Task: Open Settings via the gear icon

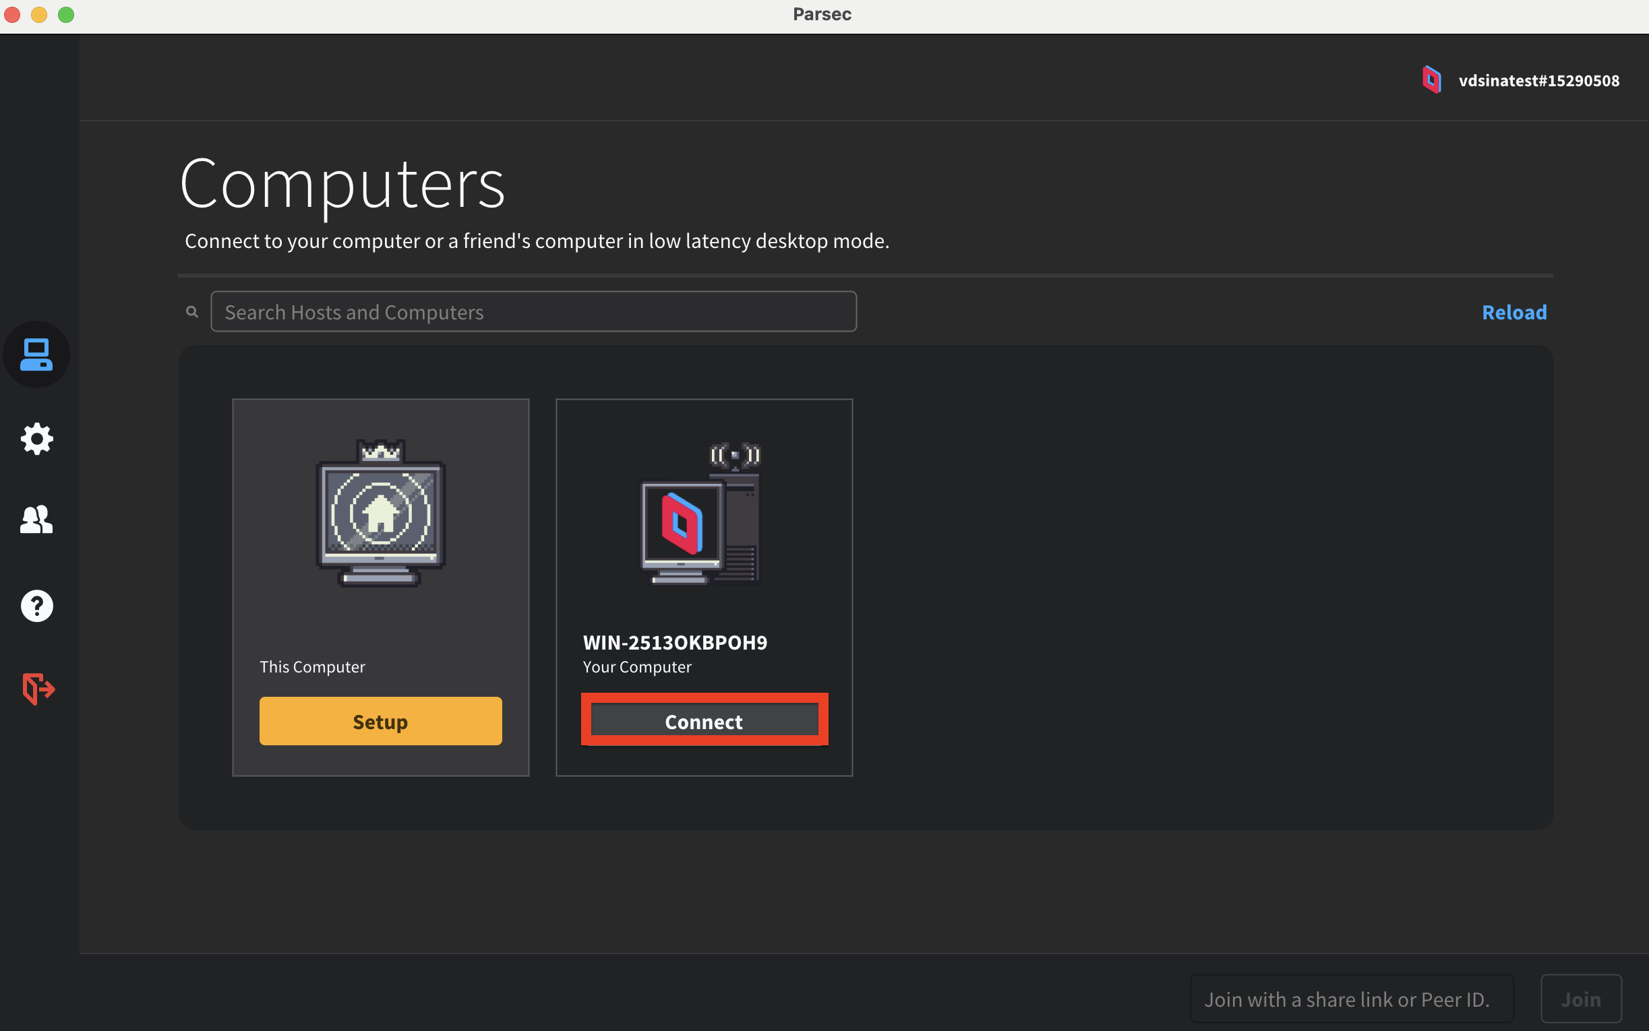Action: (x=37, y=439)
